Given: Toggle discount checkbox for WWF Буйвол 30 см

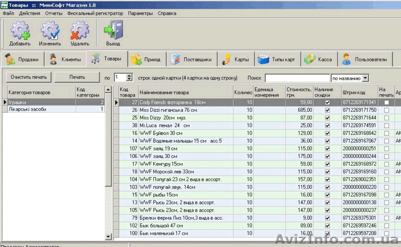Looking at the screenshot, I should pos(327,133).
